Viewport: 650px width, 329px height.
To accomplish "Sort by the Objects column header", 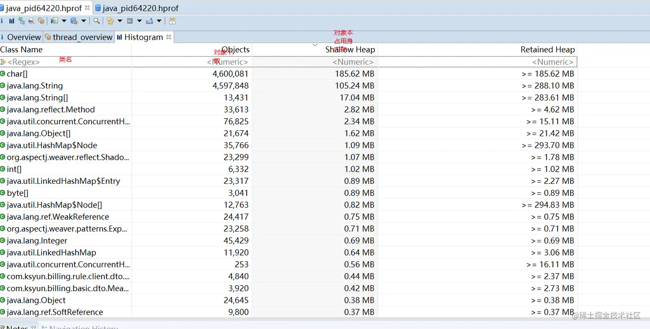I will [191, 50].
